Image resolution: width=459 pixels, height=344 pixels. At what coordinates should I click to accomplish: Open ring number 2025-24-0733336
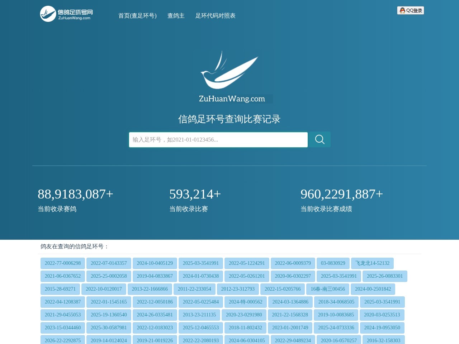[336, 328]
